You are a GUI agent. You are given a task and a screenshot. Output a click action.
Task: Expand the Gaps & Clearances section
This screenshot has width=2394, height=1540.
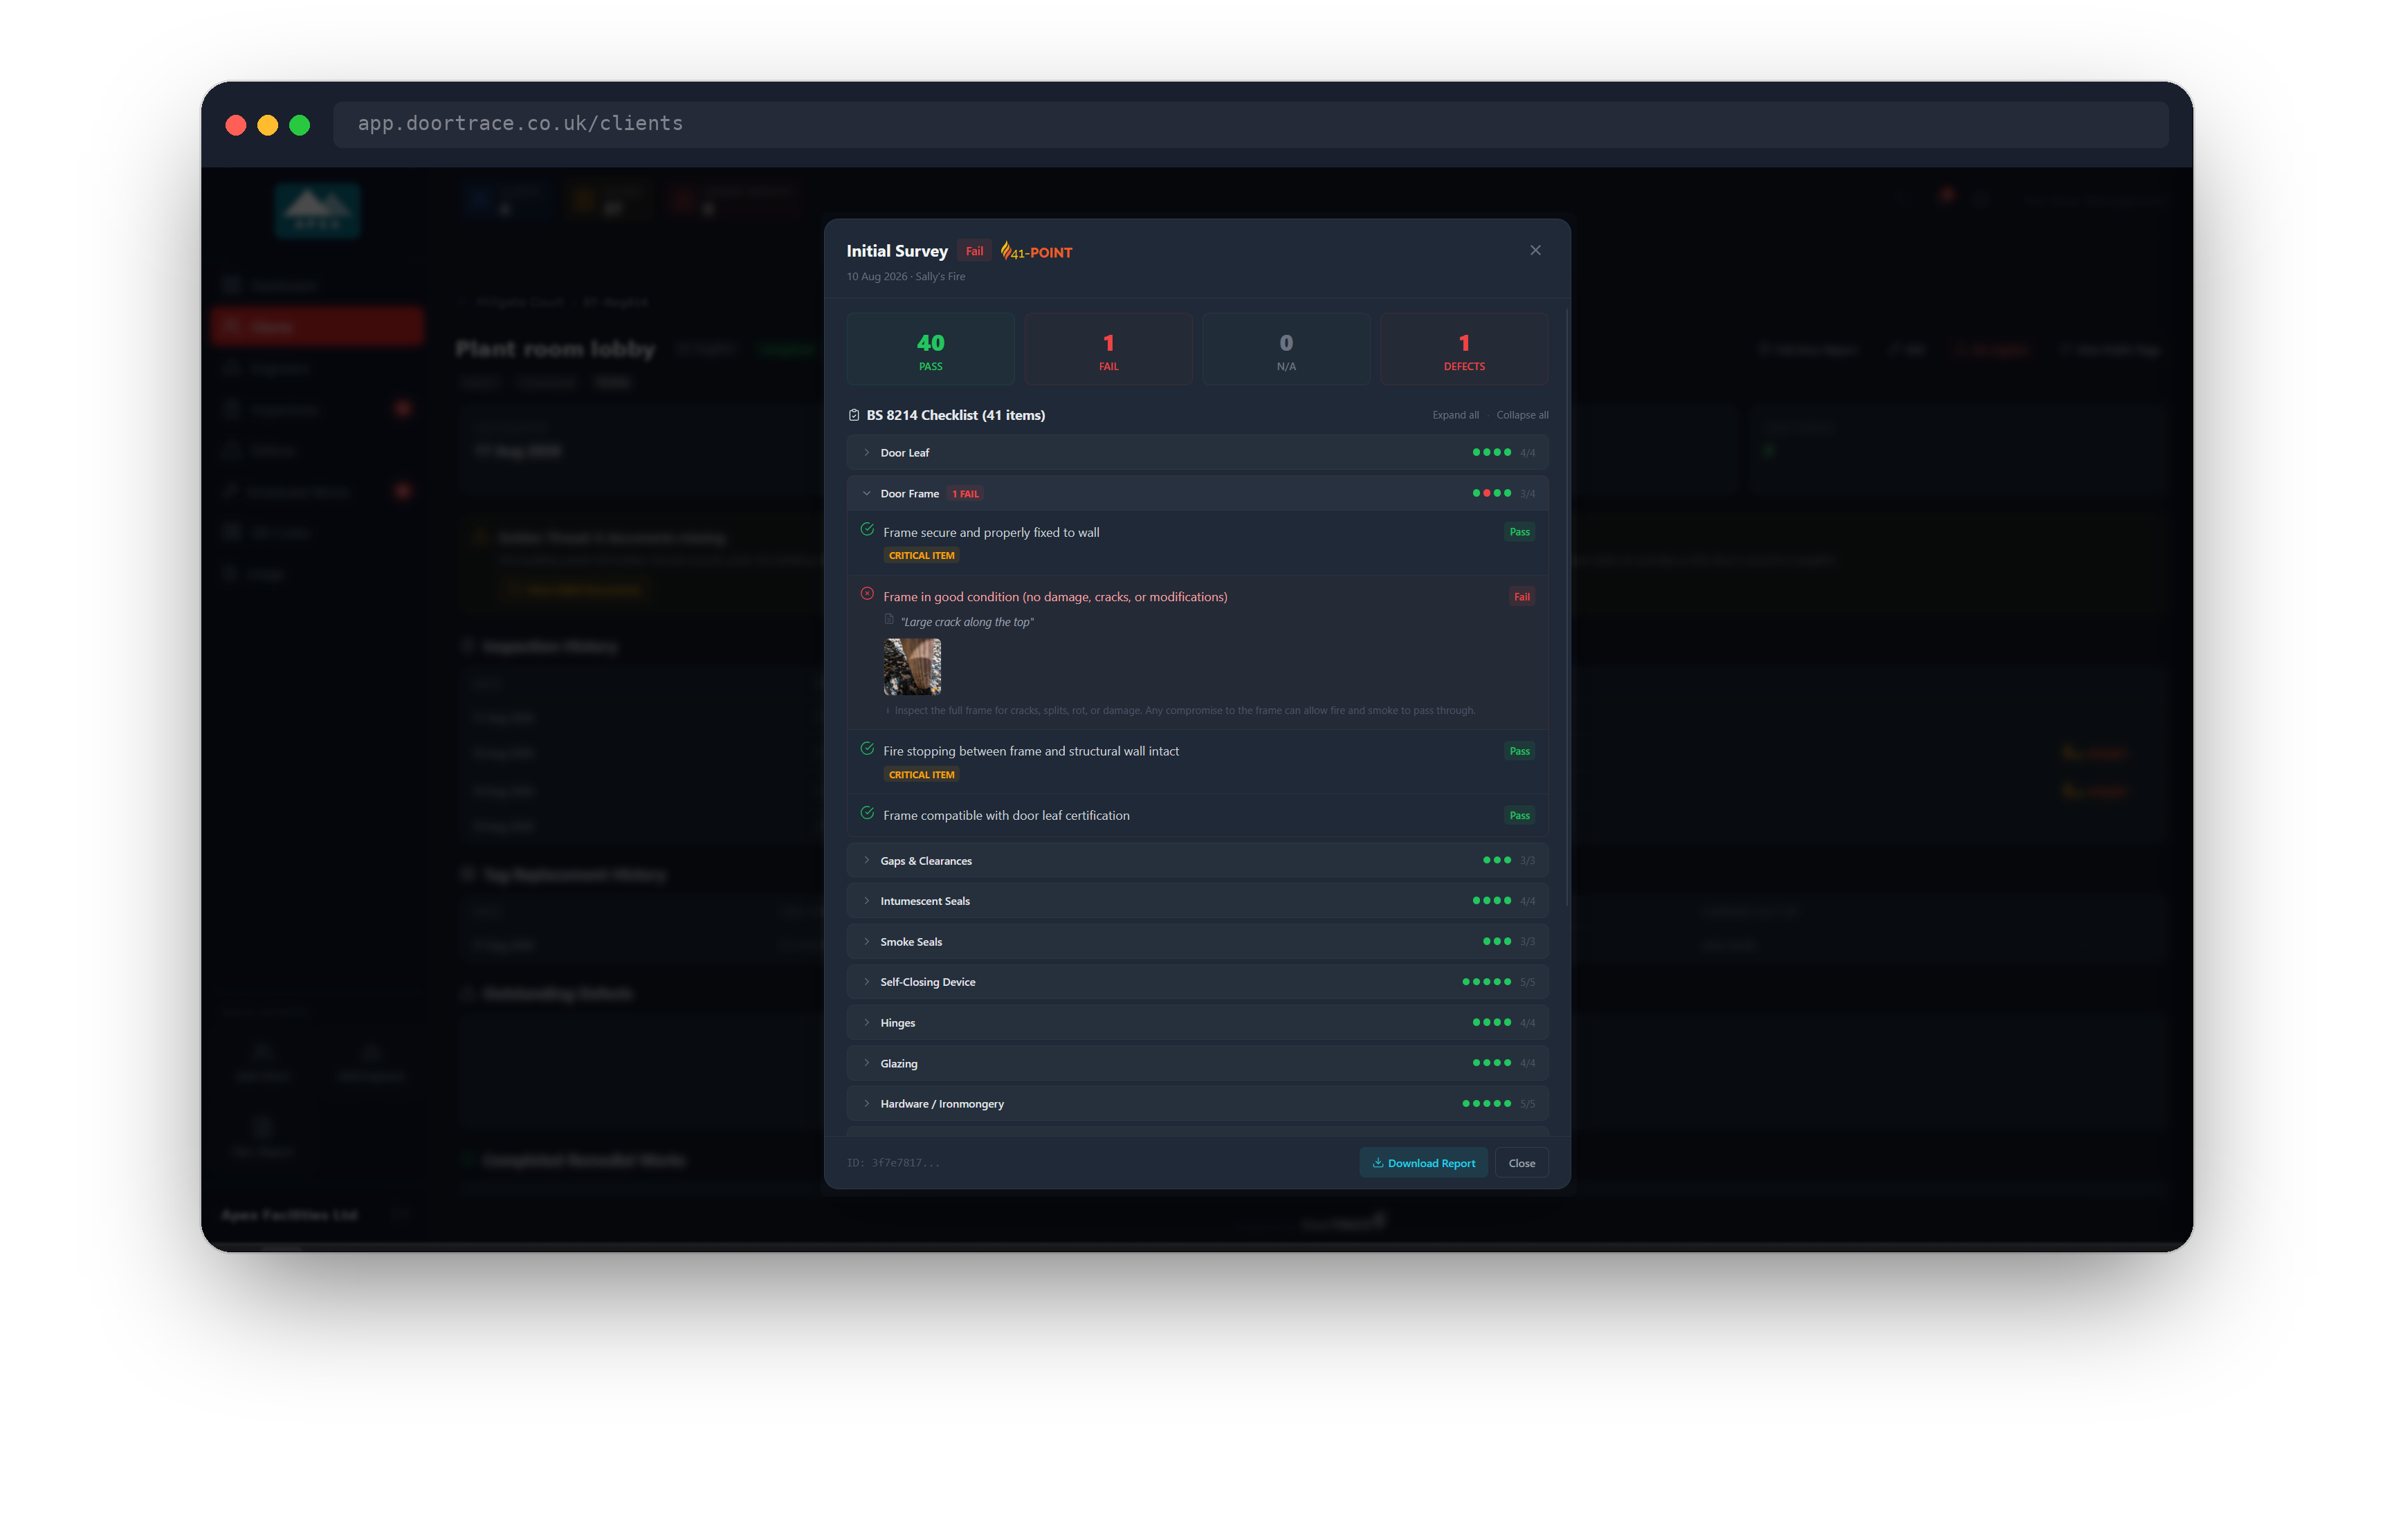(1197, 860)
